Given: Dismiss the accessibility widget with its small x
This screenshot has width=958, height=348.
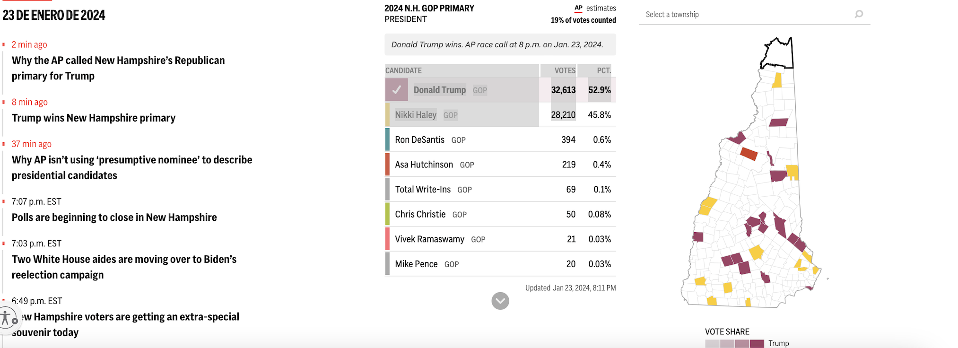Looking at the screenshot, I should pyautogui.click(x=15, y=321).
